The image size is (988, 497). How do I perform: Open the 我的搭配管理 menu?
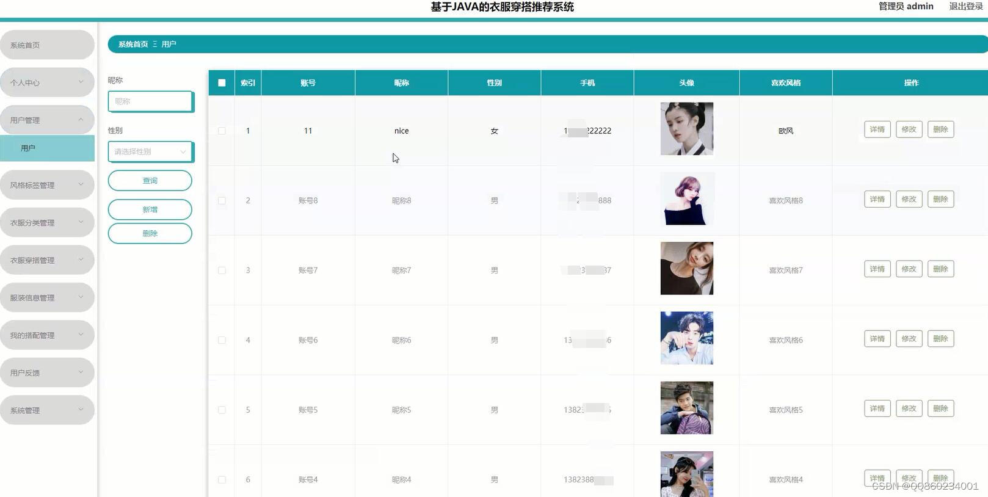47,335
